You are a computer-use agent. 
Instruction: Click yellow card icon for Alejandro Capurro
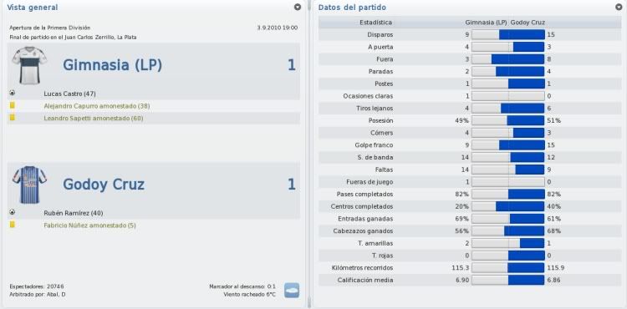click(x=13, y=105)
